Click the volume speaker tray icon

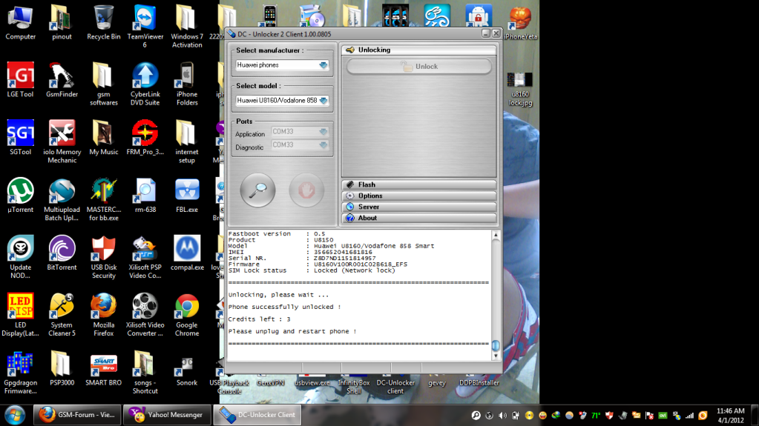[x=502, y=416]
